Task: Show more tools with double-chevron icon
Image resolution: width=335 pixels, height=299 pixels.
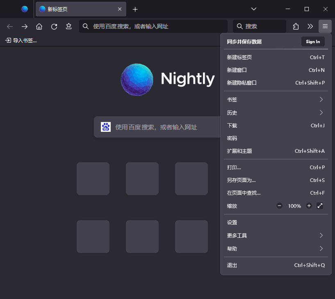Action: click(310, 26)
